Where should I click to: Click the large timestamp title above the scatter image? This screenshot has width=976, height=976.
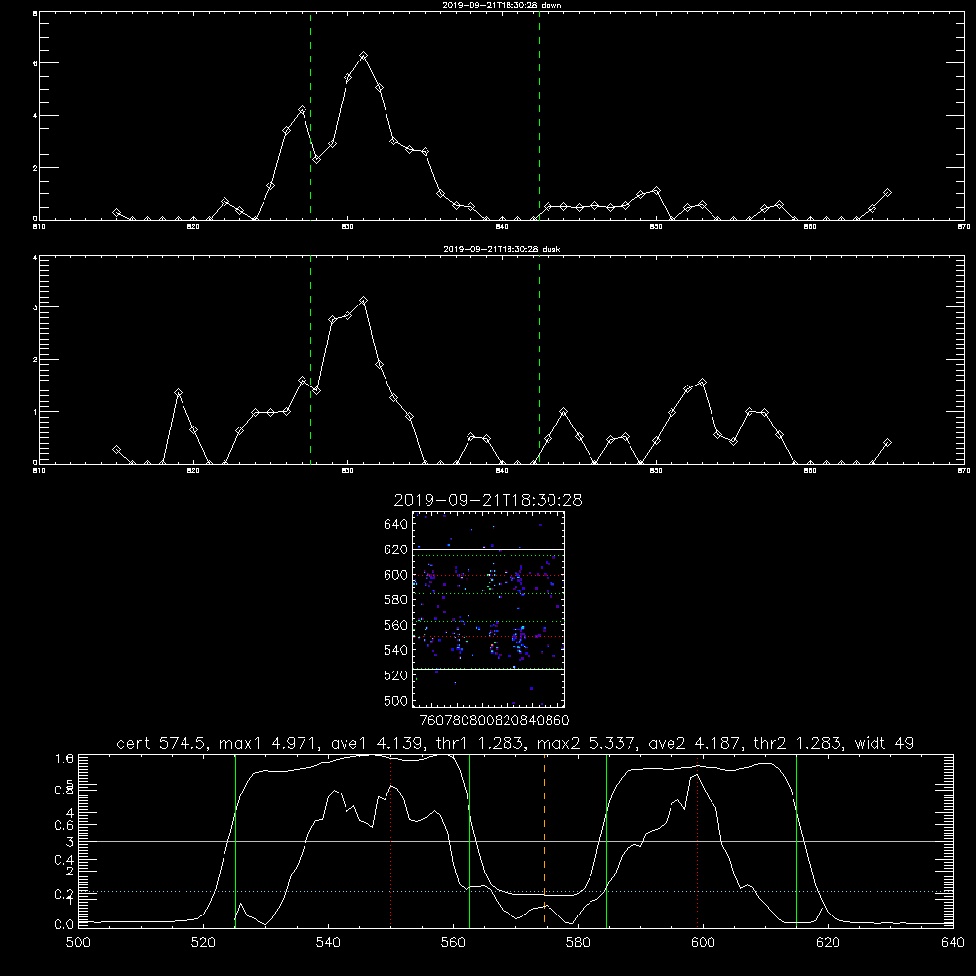click(x=488, y=500)
